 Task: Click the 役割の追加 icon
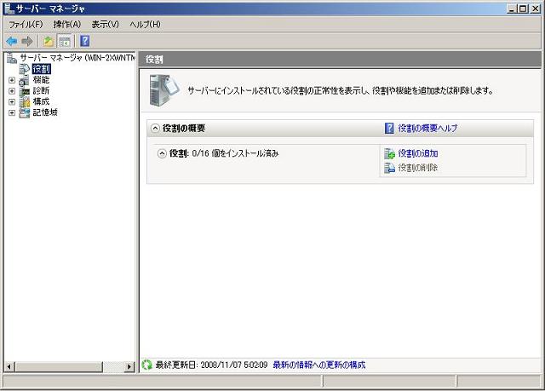(390, 153)
